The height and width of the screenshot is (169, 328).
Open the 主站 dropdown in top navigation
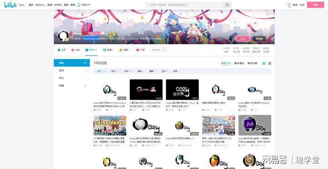click(22, 5)
